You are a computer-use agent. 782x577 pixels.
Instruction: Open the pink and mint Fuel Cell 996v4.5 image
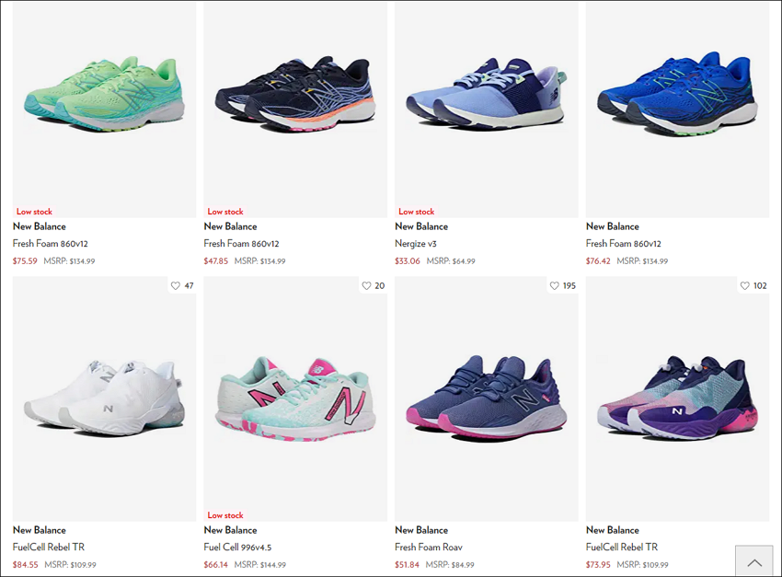[295, 399]
